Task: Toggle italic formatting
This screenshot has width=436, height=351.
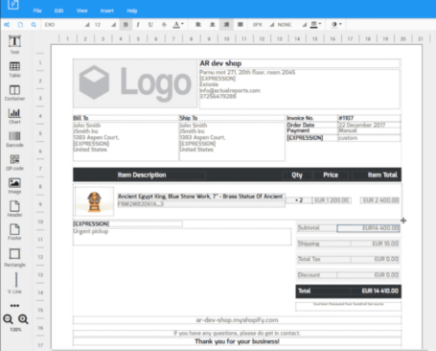Action: [x=138, y=25]
